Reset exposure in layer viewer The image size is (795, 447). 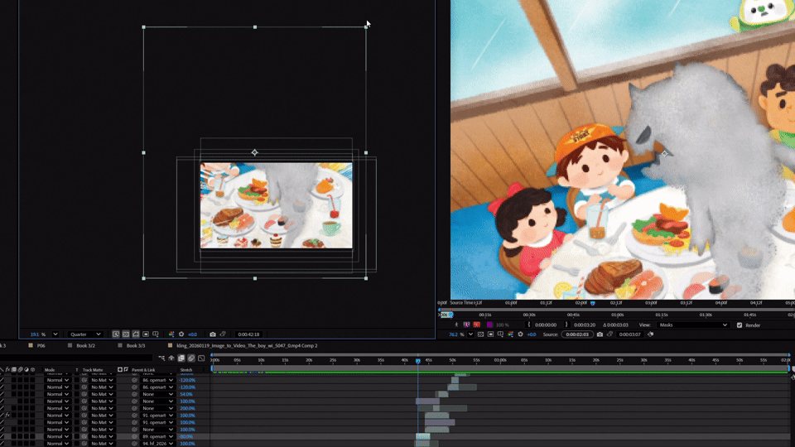click(x=521, y=334)
